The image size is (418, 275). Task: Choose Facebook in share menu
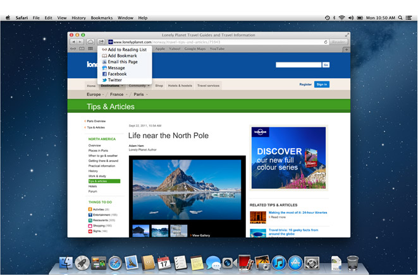(x=125, y=74)
